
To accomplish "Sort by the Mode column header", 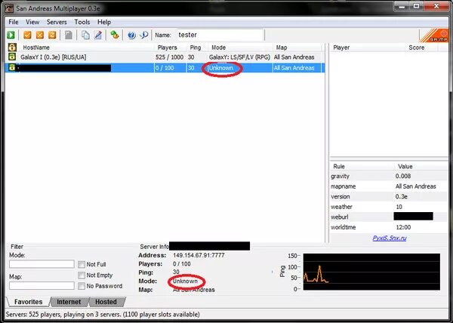I will point(240,48).
